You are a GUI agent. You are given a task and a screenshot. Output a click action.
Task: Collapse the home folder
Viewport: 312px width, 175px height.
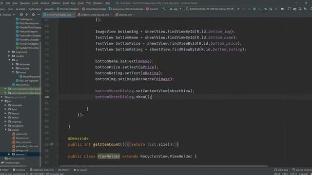click(13, 72)
